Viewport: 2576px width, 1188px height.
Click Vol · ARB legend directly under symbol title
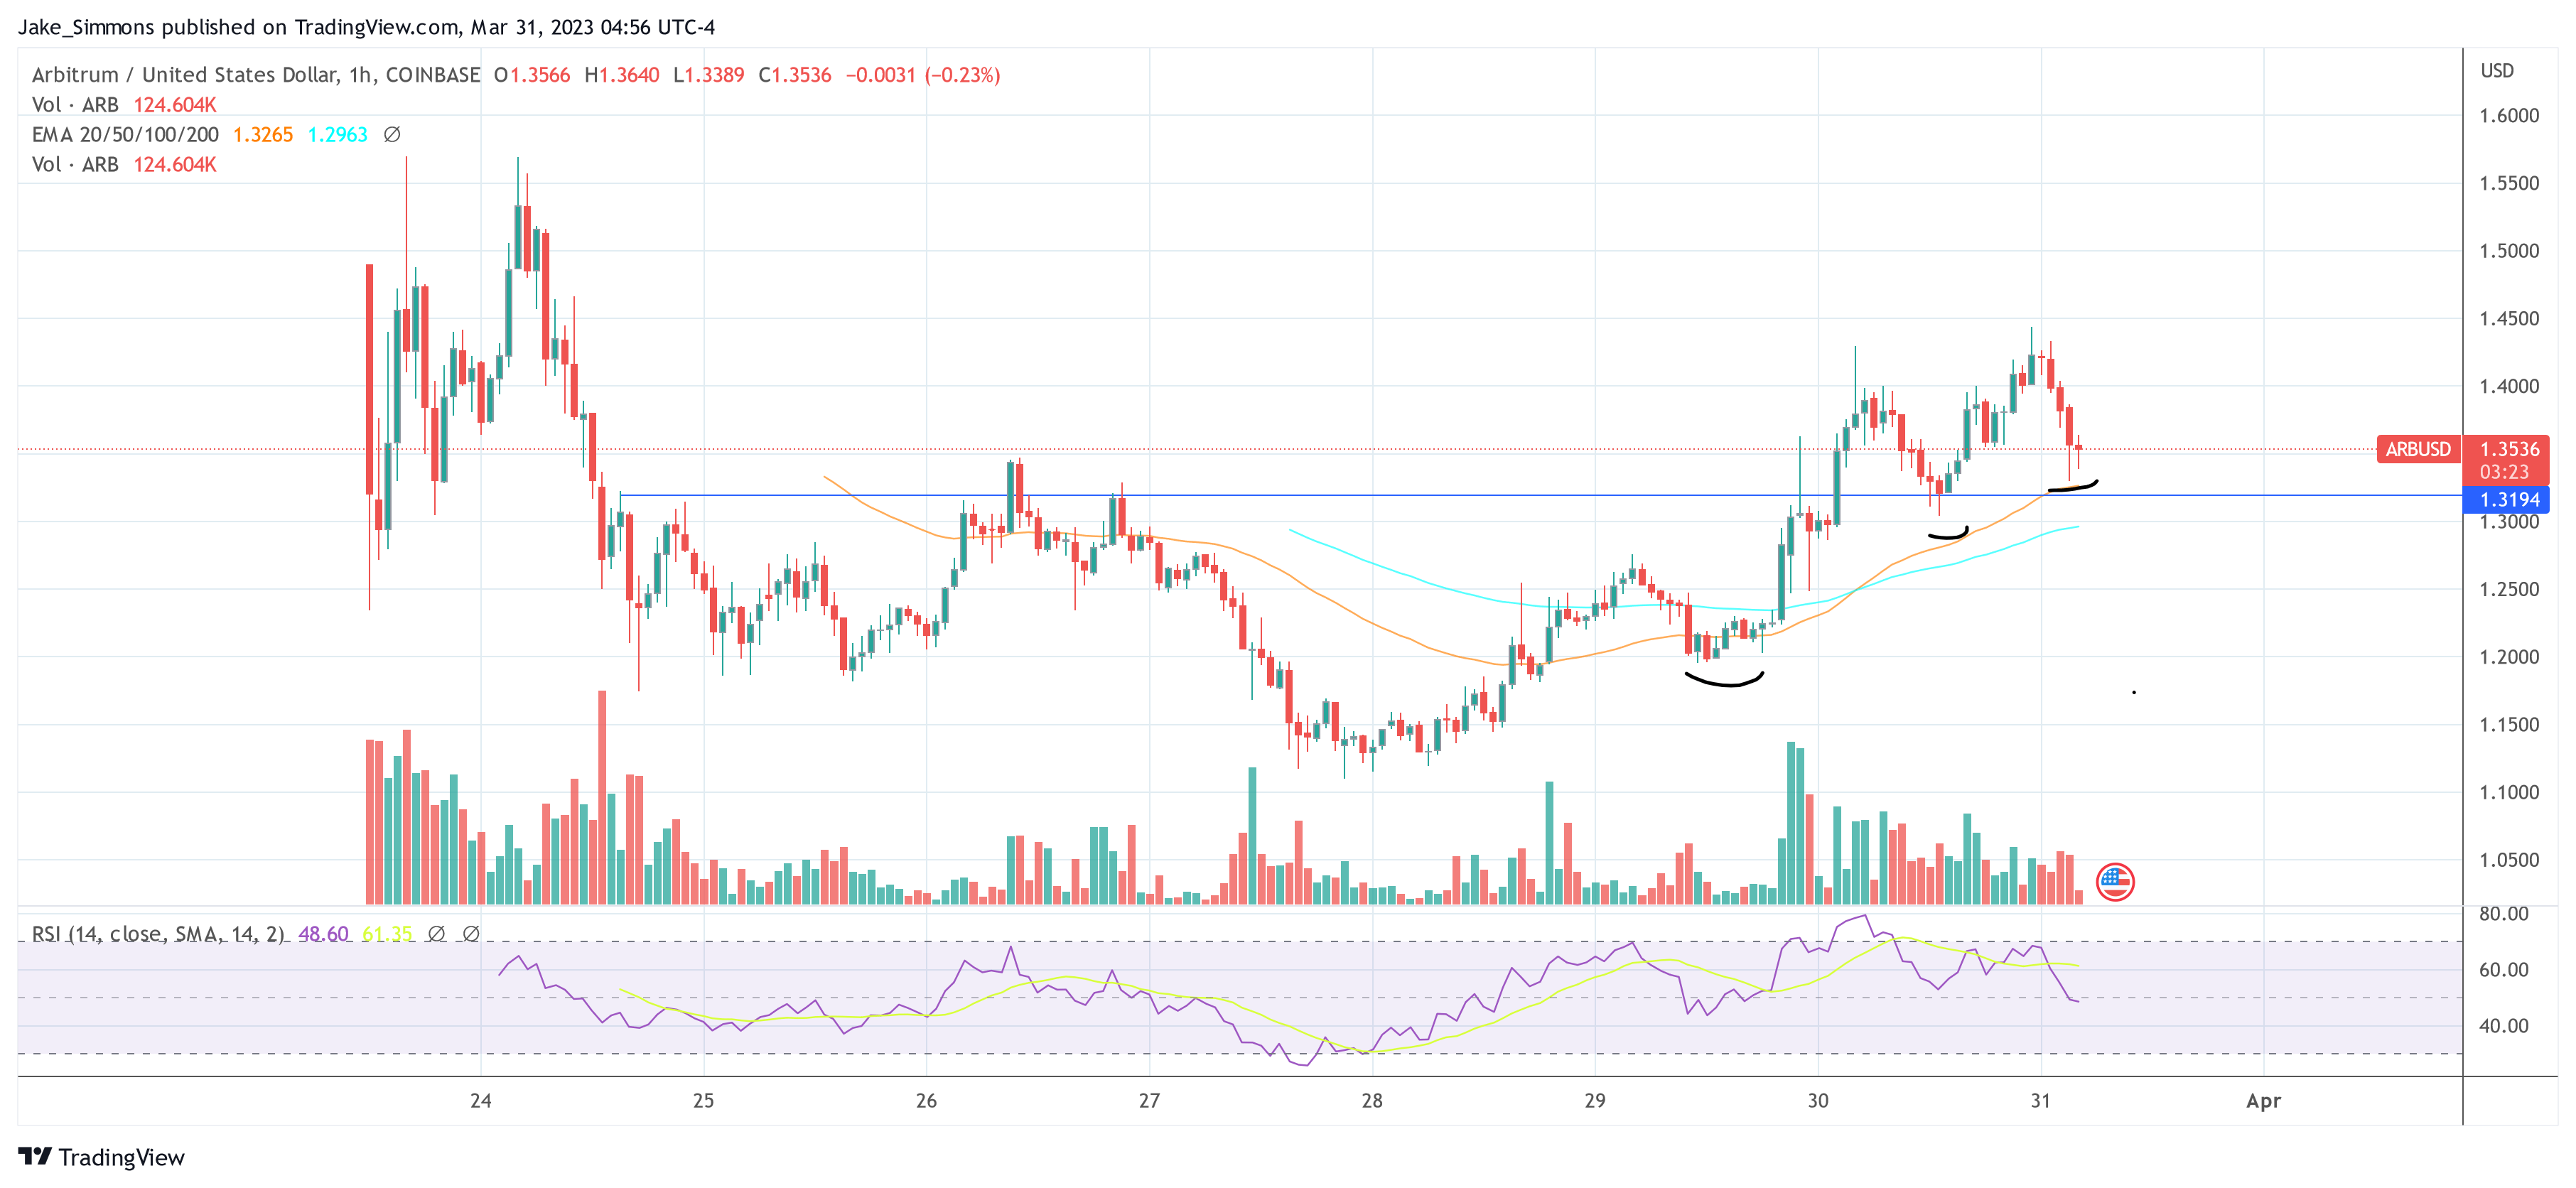point(75,105)
